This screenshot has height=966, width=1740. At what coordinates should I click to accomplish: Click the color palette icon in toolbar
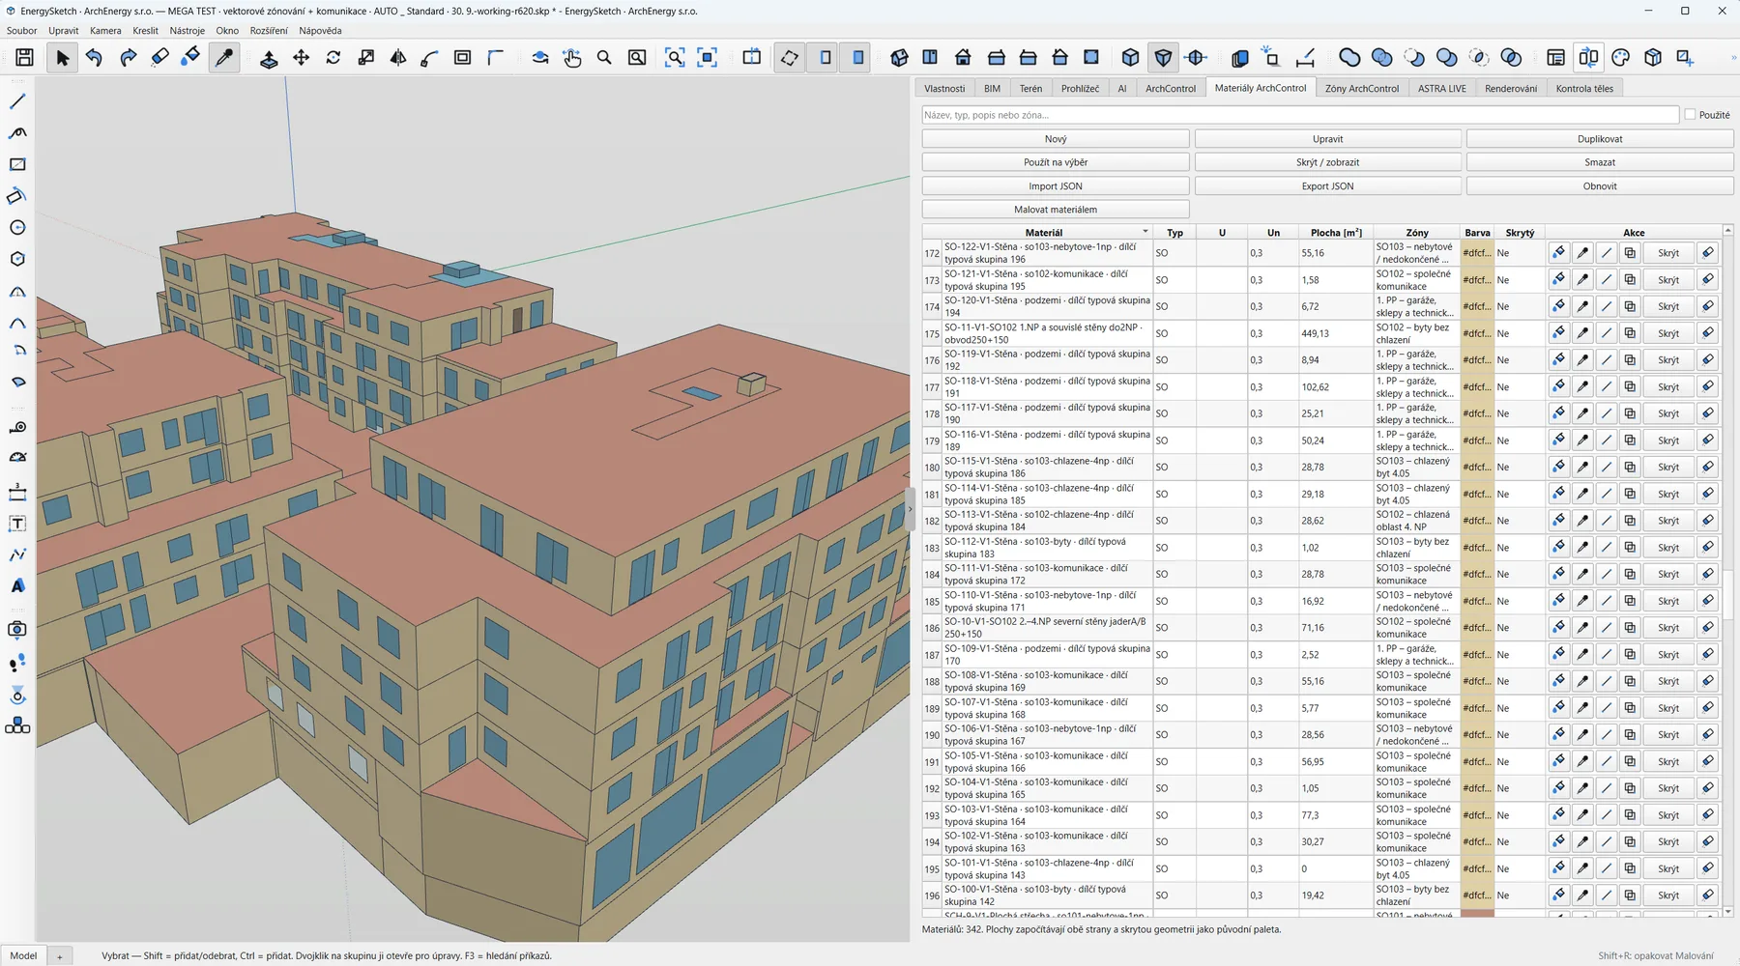(1621, 58)
